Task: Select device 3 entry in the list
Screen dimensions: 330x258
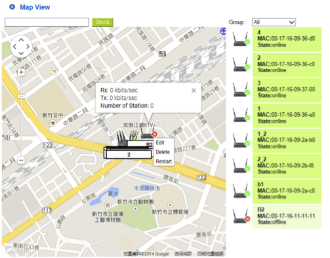Action: (287, 90)
